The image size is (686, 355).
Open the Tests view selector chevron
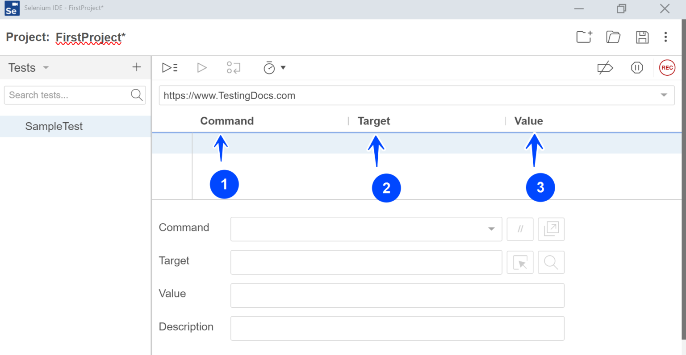pos(45,67)
